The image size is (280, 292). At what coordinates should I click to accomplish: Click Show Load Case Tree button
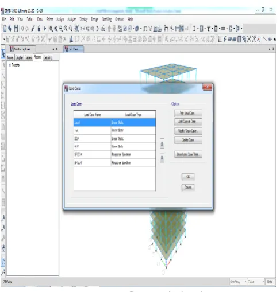pyautogui.click(x=188, y=154)
